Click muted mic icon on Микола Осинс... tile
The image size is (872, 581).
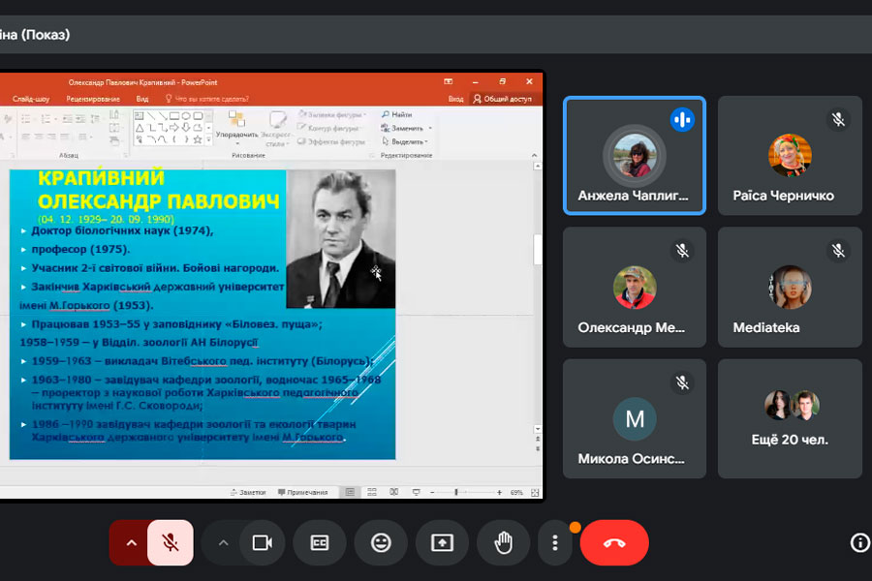tap(682, 382)
